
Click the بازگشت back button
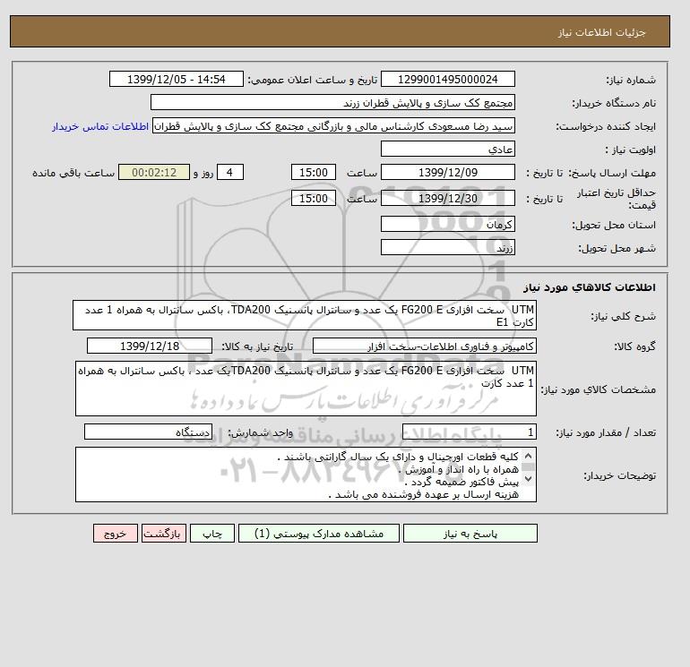pos(164,534)
